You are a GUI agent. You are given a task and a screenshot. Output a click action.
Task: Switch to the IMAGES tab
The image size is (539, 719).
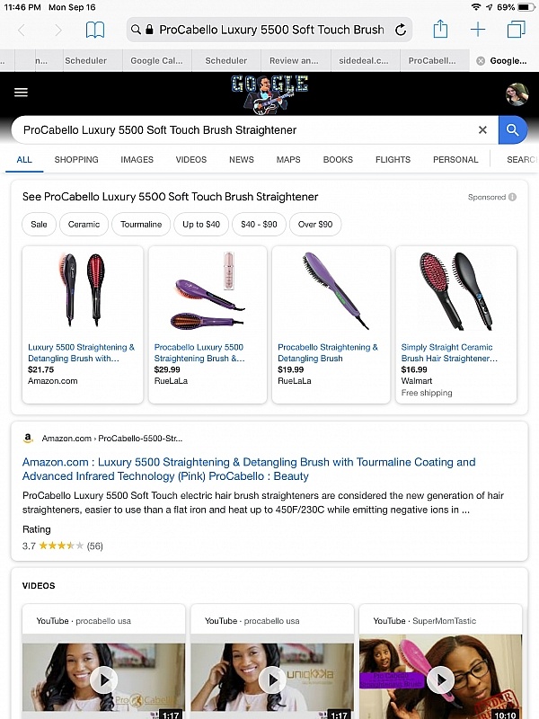point(137,159)
